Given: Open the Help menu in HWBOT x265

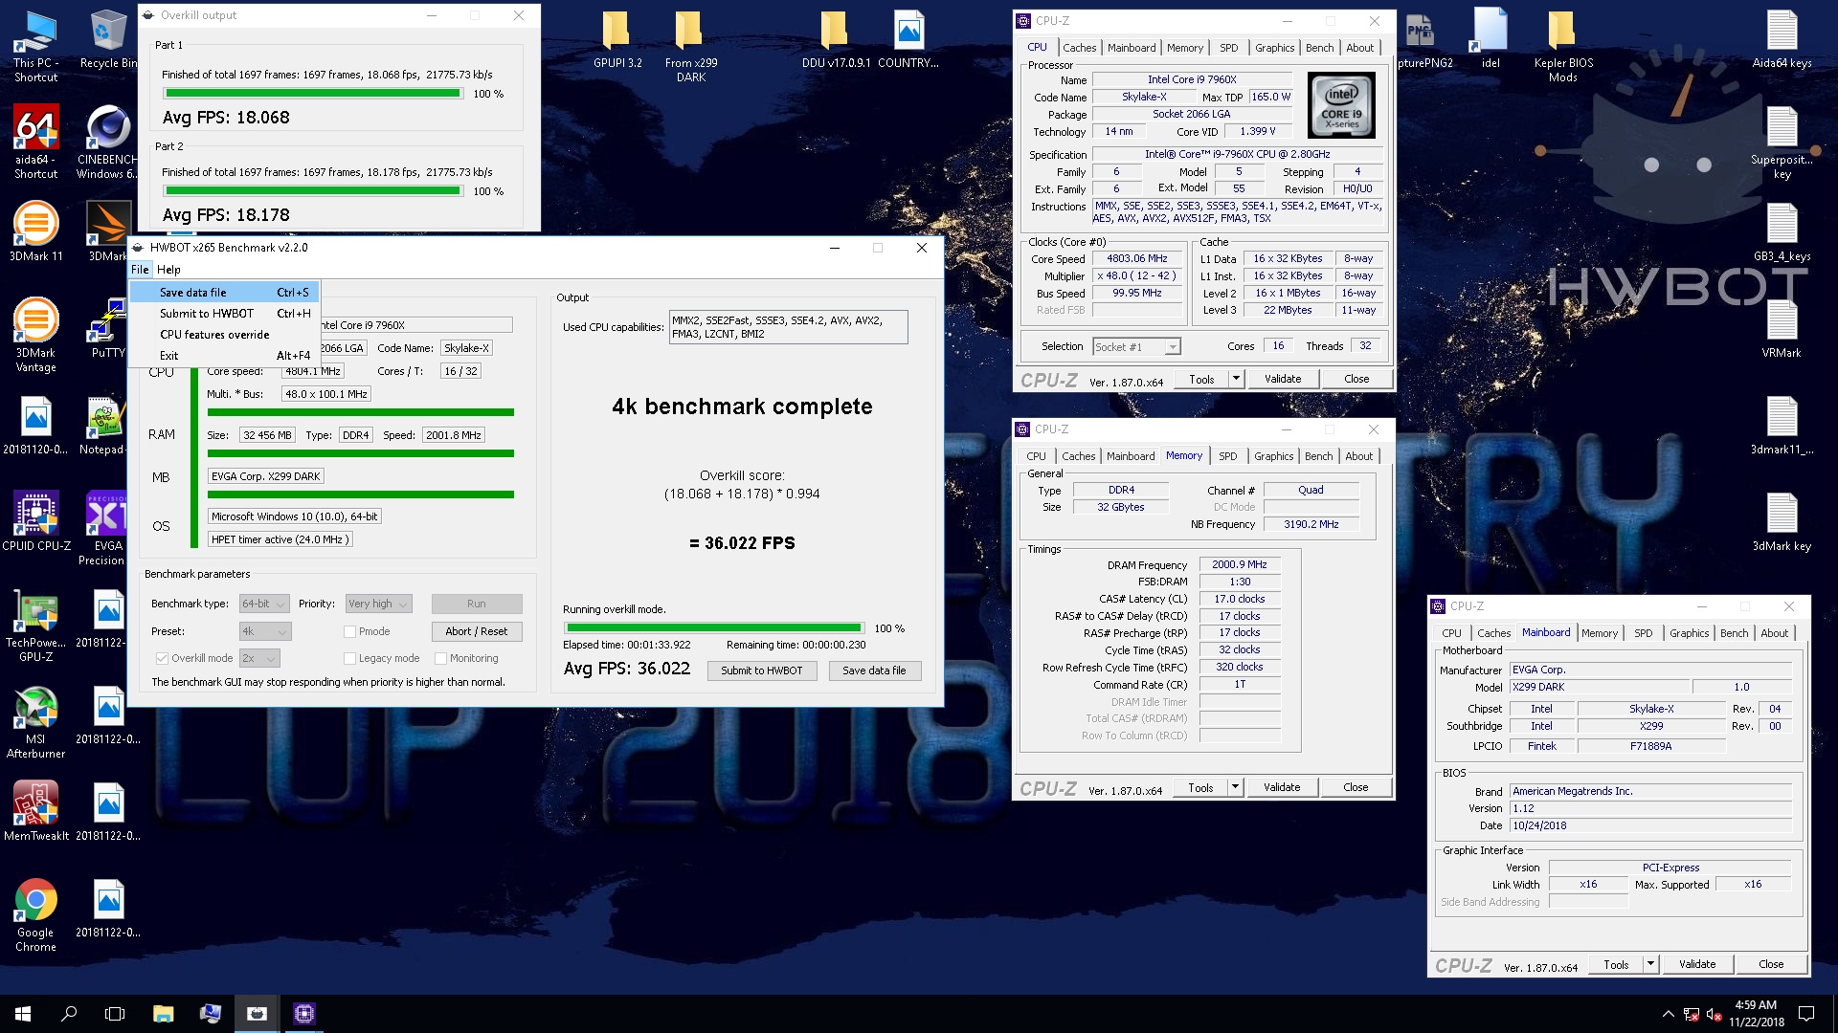Looking at the screenshot, I should coord(168,270).
